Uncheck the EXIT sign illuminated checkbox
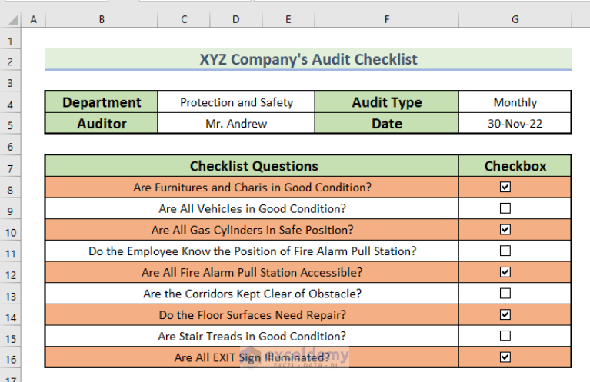 pyautogui.click(x=505, y=357)
